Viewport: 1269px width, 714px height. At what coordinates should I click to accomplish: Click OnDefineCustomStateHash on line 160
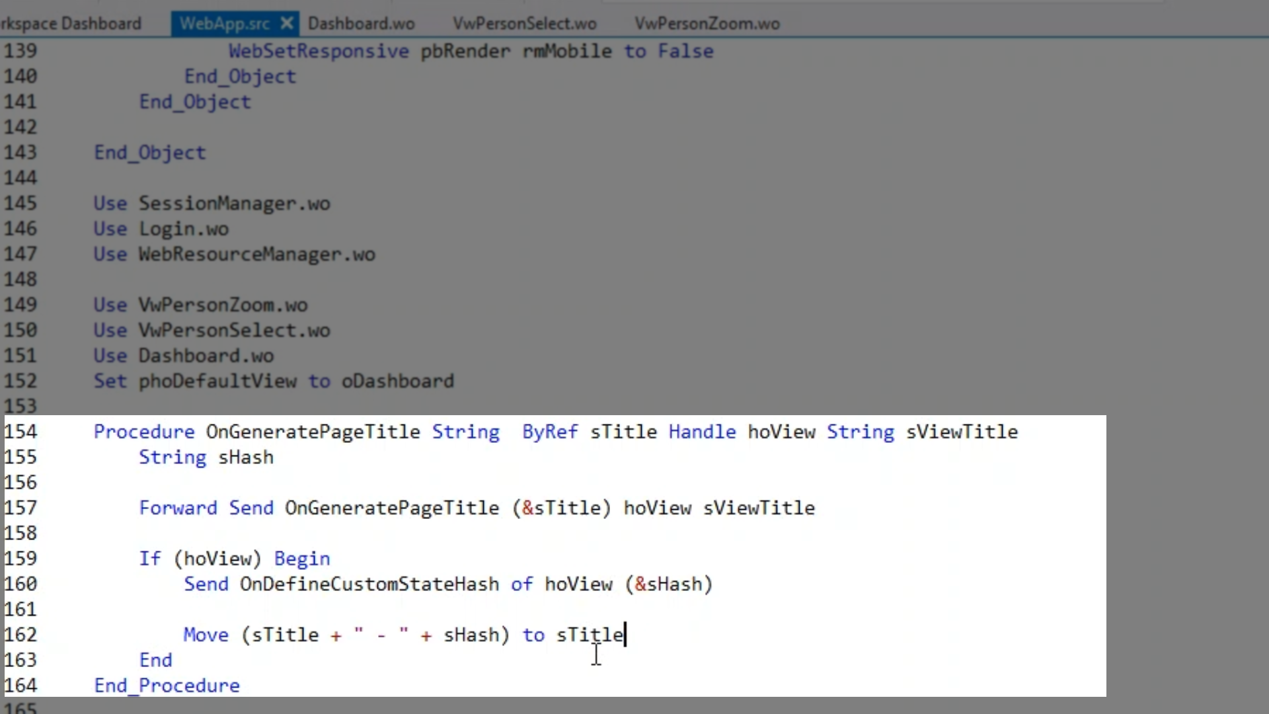click(369, 584)
